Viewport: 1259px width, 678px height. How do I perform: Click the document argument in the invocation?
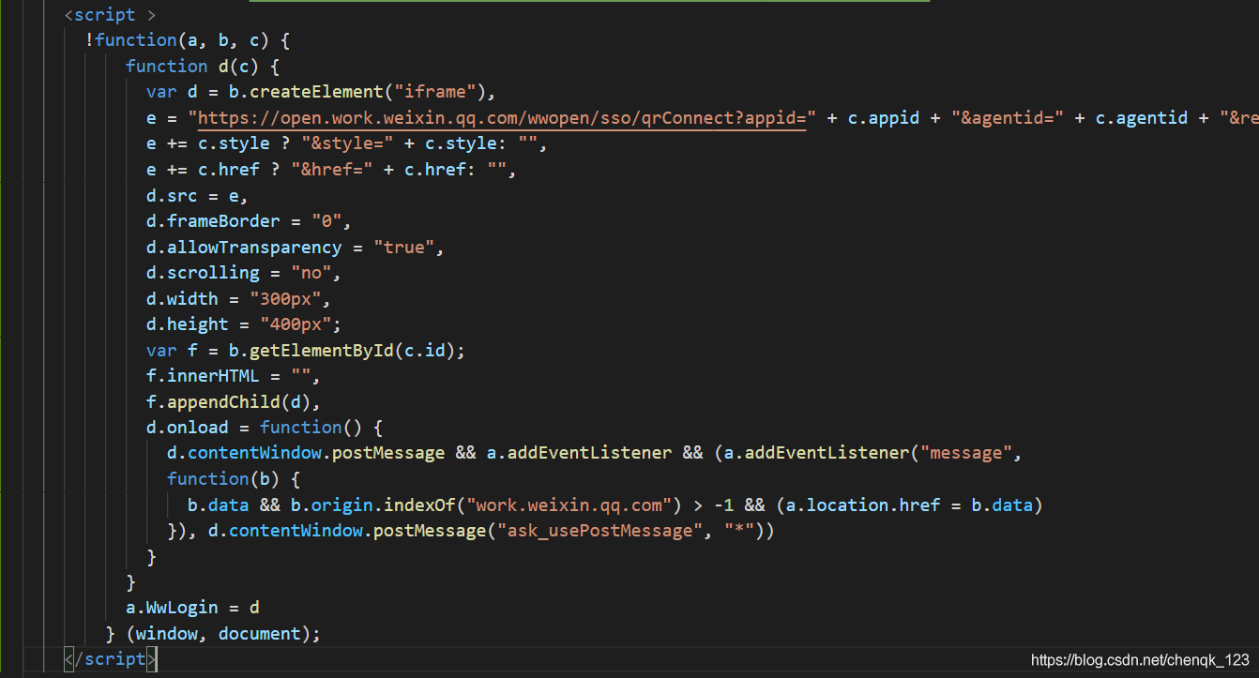(x=260, y=634)
